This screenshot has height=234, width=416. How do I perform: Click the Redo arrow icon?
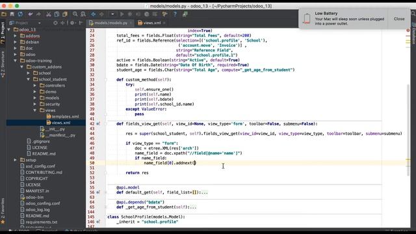38,14
